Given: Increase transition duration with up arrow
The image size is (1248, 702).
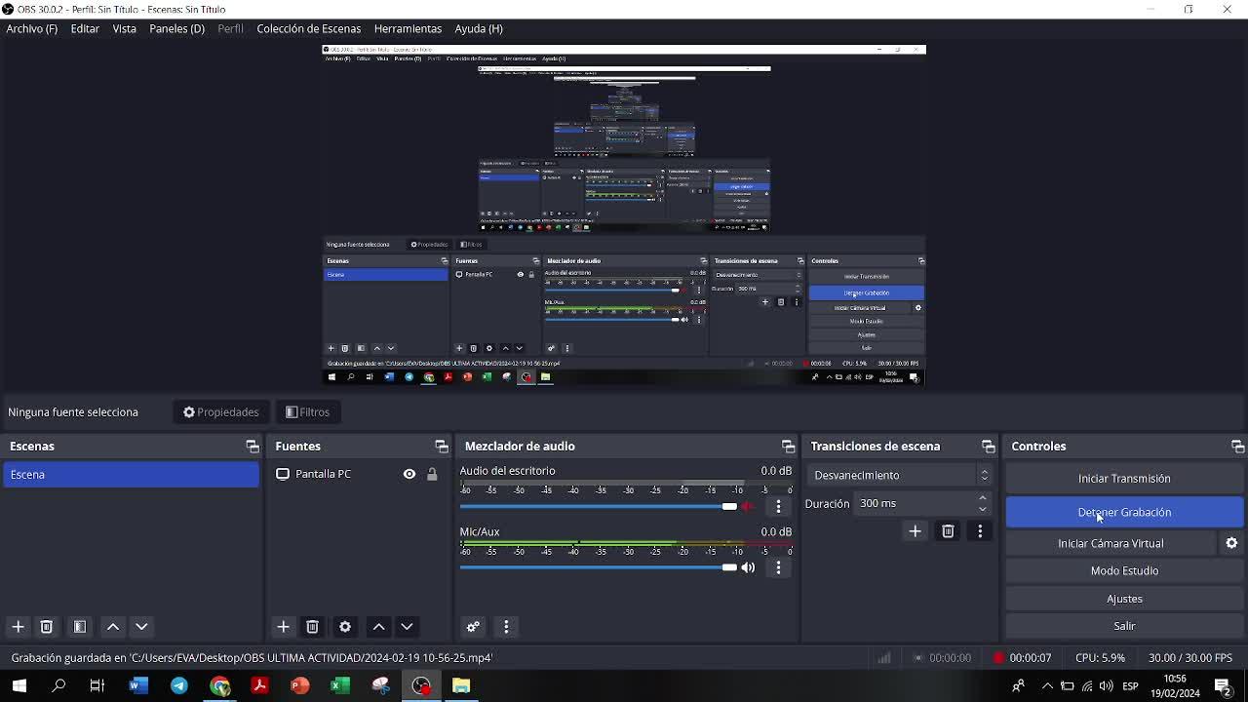Looking at the screenshot, I should pyautogui.click(x=982, y=497).
